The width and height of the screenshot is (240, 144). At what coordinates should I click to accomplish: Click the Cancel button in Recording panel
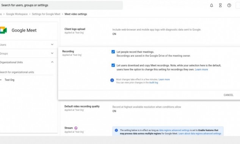click(x=229, y=95)
